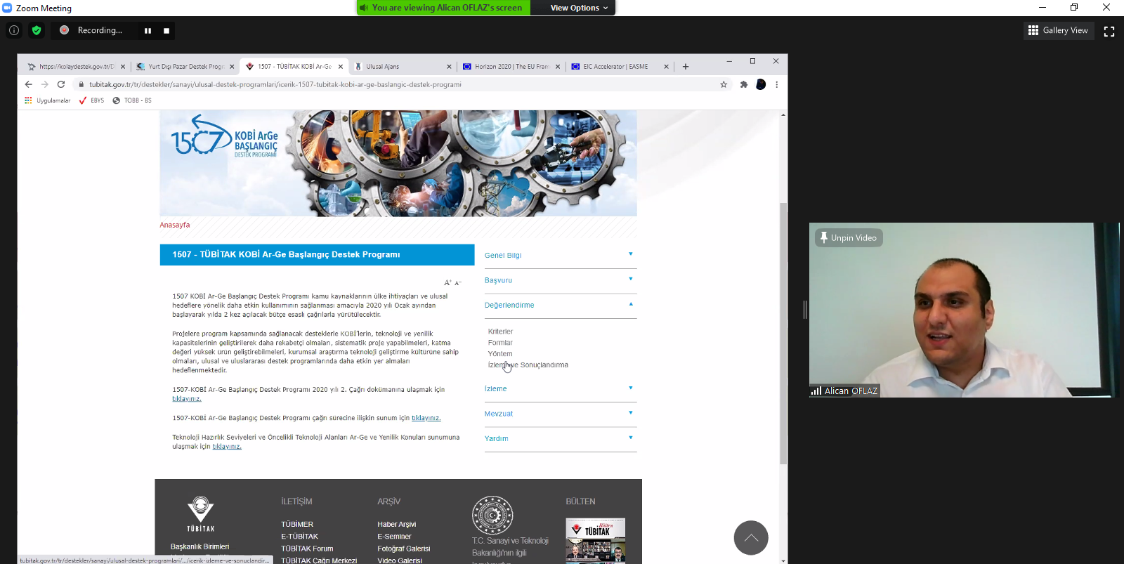The image size is (1124, 564).
Task: Open the Chrome profile avatar
Action: (761, 84)
